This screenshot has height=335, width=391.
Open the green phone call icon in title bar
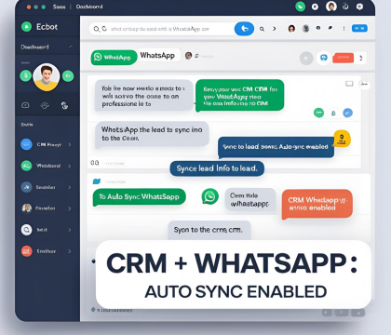300,7
